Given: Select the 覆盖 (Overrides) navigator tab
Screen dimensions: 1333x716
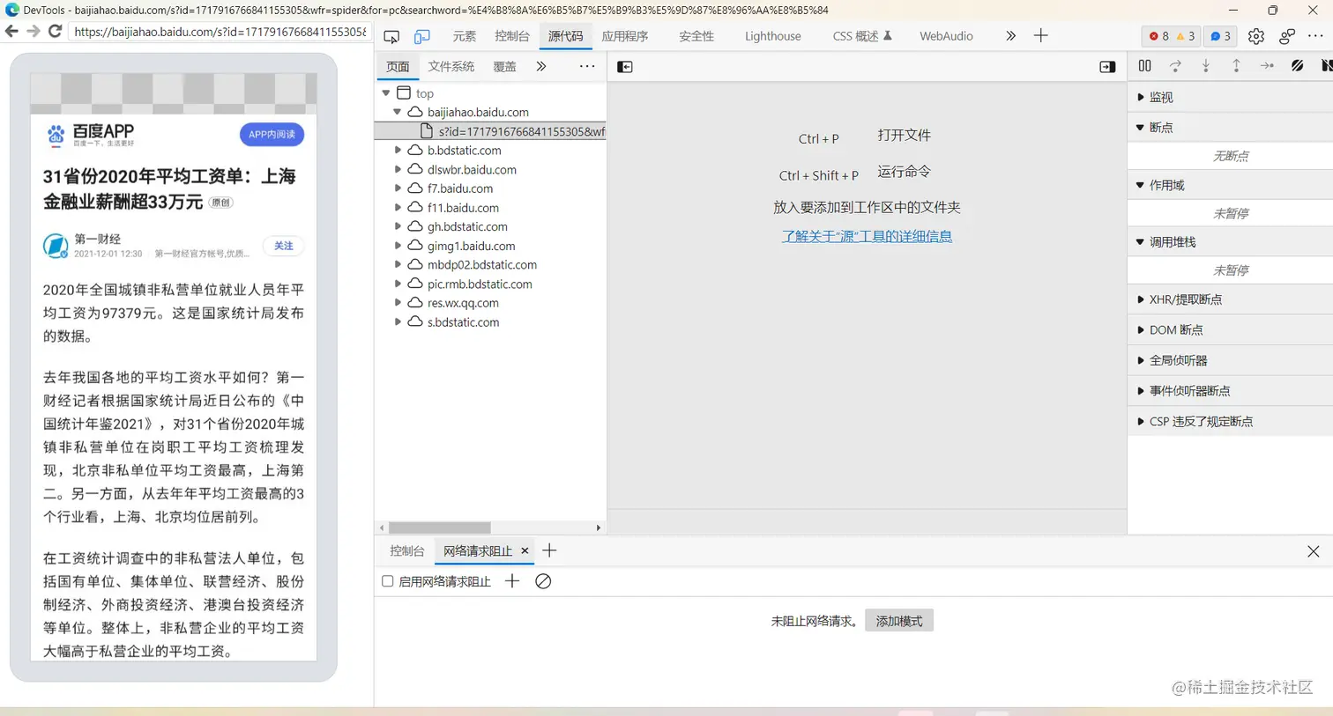Looking at the screenshot, I should pos(504,67).
